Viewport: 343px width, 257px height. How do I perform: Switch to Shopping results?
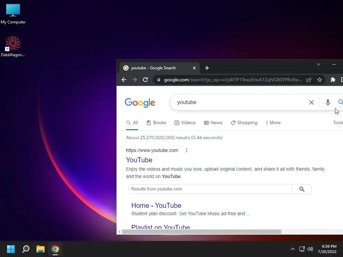click(244, 122)
